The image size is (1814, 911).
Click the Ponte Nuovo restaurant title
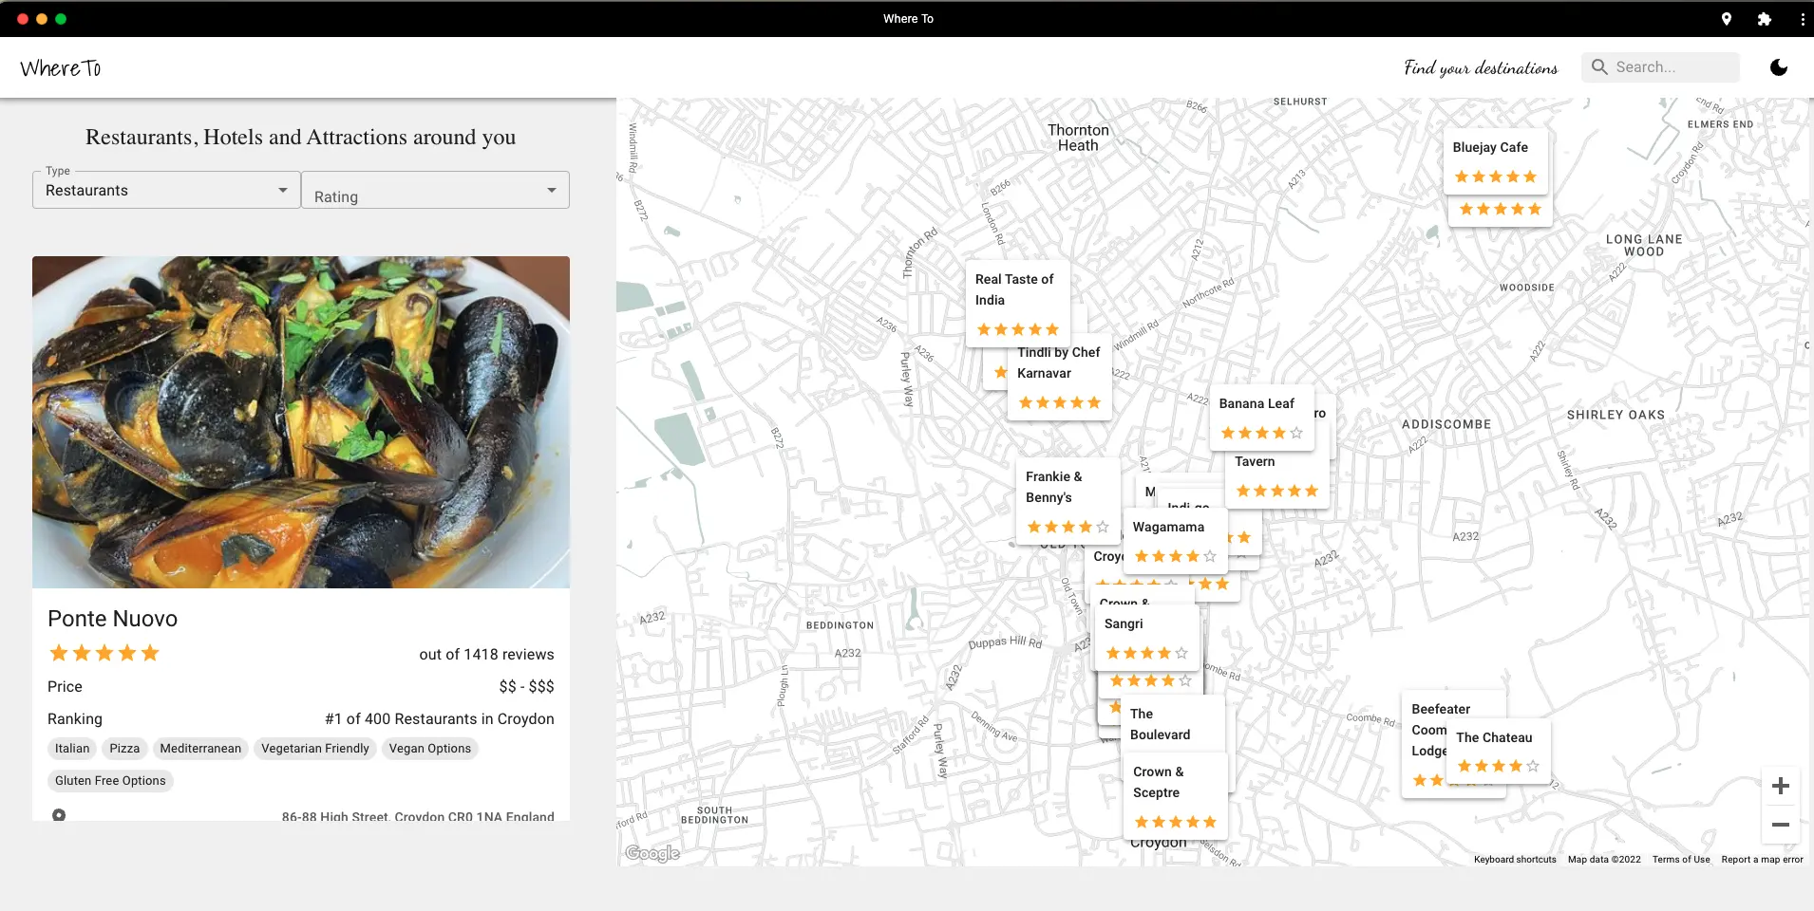point(113,619)
